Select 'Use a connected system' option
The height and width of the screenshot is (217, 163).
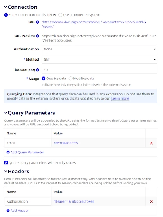coord(60,15)
